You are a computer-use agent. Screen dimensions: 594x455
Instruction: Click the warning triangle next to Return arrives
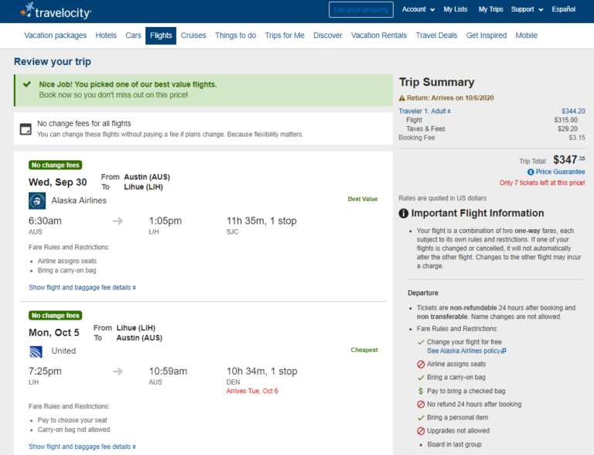click(x=402, y=98)
